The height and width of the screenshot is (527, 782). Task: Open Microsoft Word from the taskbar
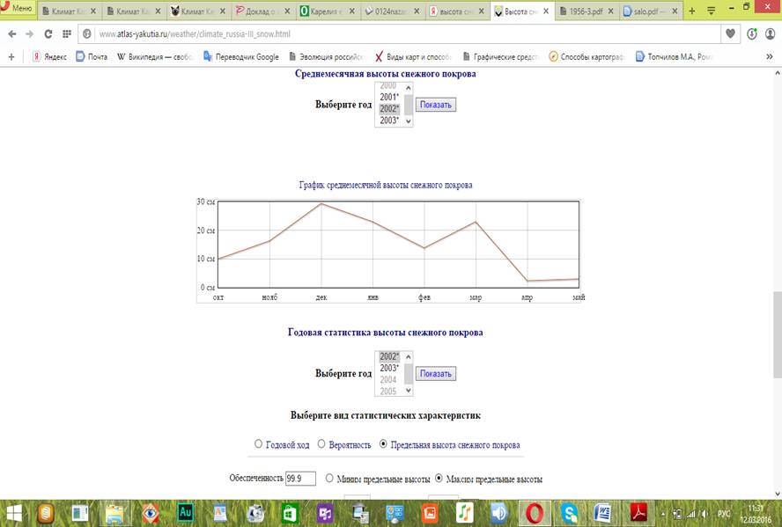pos(603,513)
